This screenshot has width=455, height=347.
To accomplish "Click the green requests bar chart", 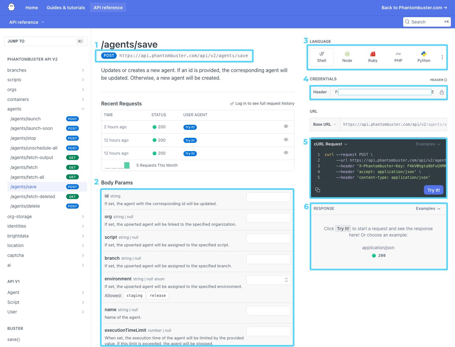I will [x=127, y=165].
